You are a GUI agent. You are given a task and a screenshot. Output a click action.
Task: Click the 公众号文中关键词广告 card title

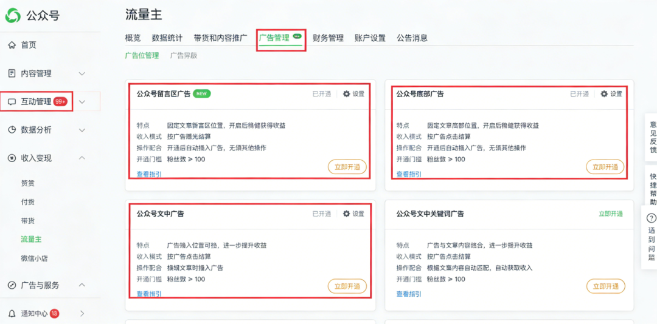(x=430, y=214)
